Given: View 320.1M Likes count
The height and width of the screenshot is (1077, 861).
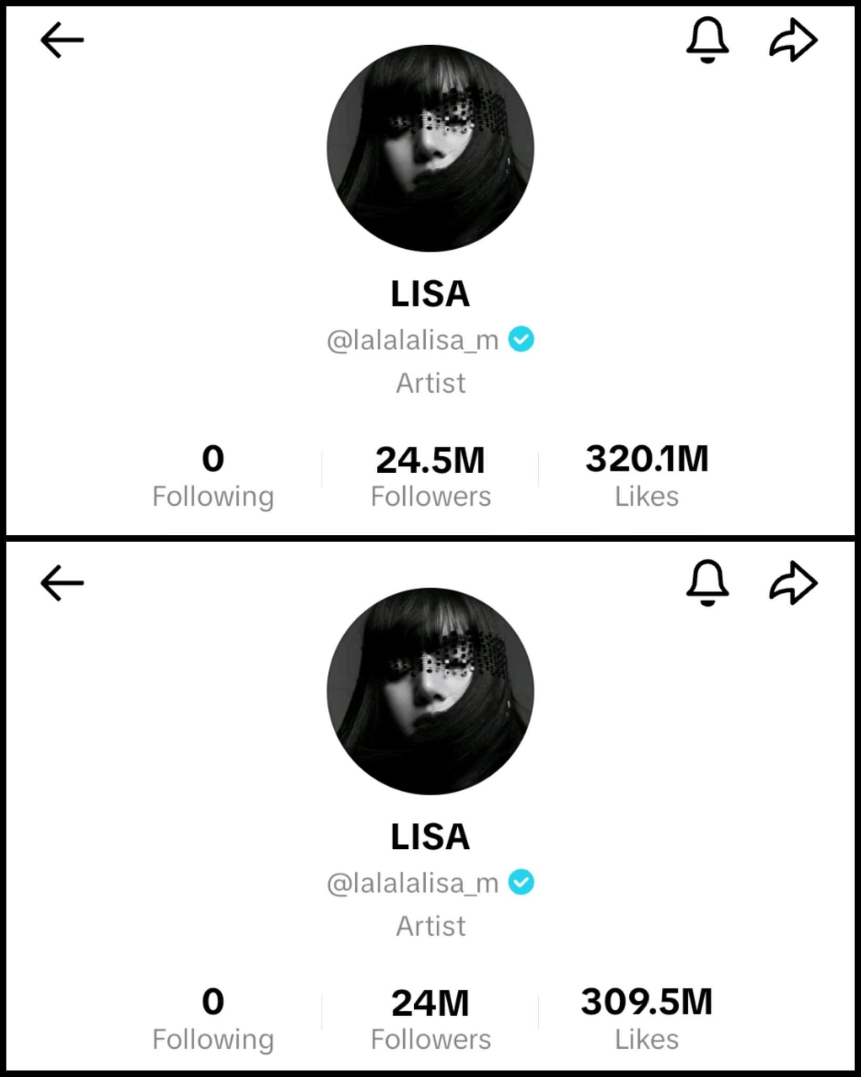Looking at the screenshot, I should point(647,475).
